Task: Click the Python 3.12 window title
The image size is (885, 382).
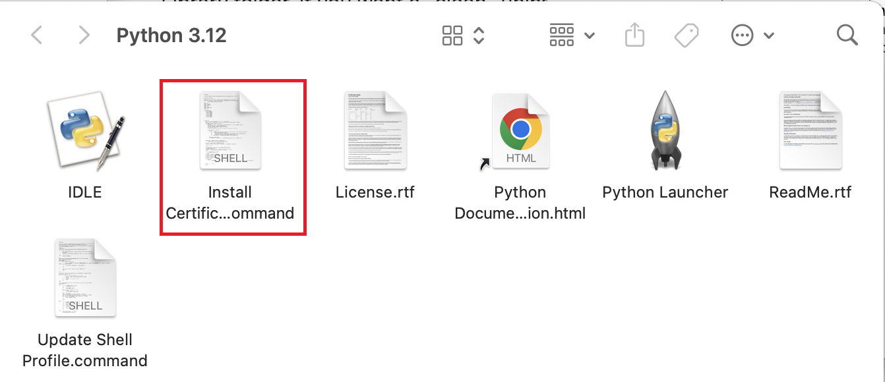Action: pyautogui.click(x=171, y=36)
